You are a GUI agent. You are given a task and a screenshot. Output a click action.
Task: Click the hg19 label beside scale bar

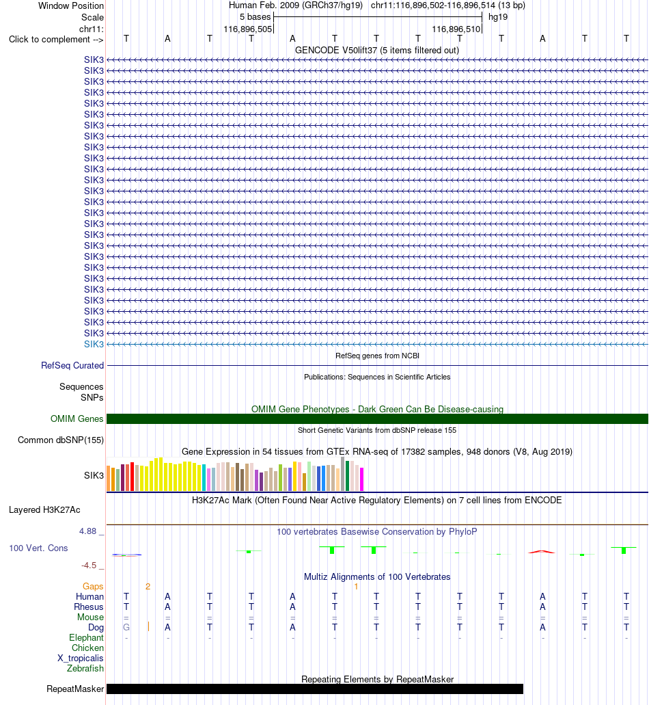498,17
